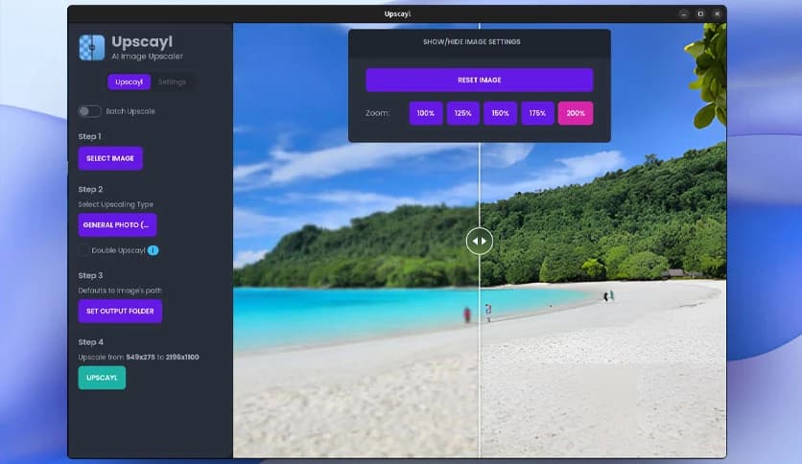The height and width of the screenshot is (464, 802).
Task: Enable the Double Upscayl checkbox
Action: [84, 250]
